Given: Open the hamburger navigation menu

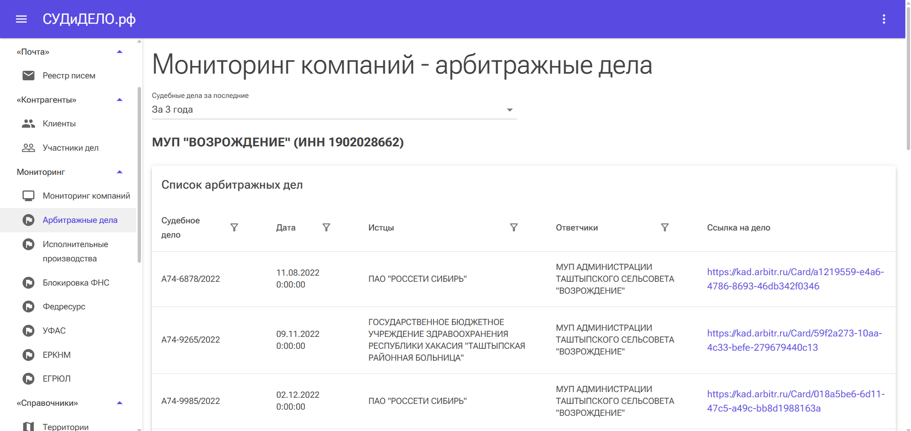Looking at the screenshot, I should pos(21,19).
